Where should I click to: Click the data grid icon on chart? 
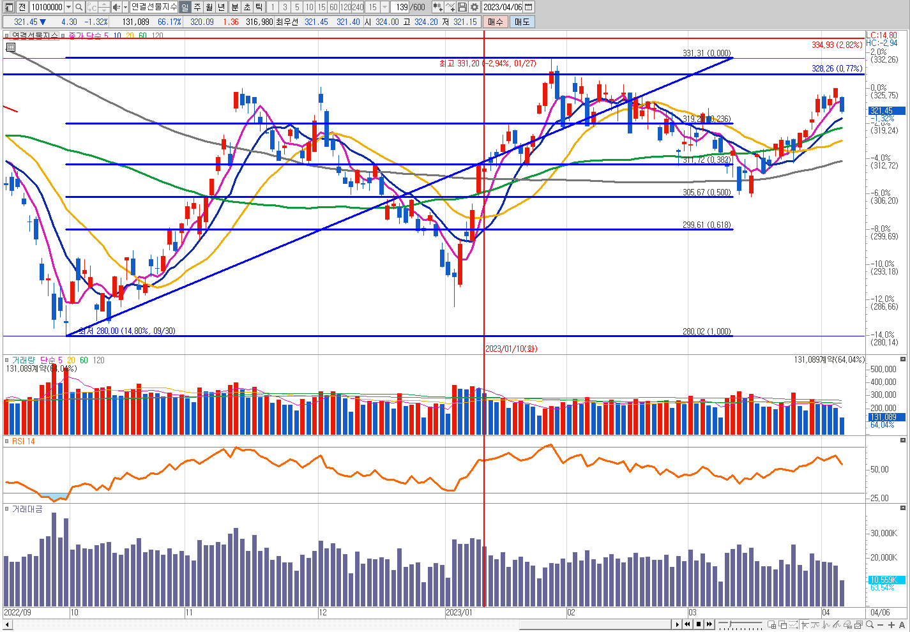[11, 47]
